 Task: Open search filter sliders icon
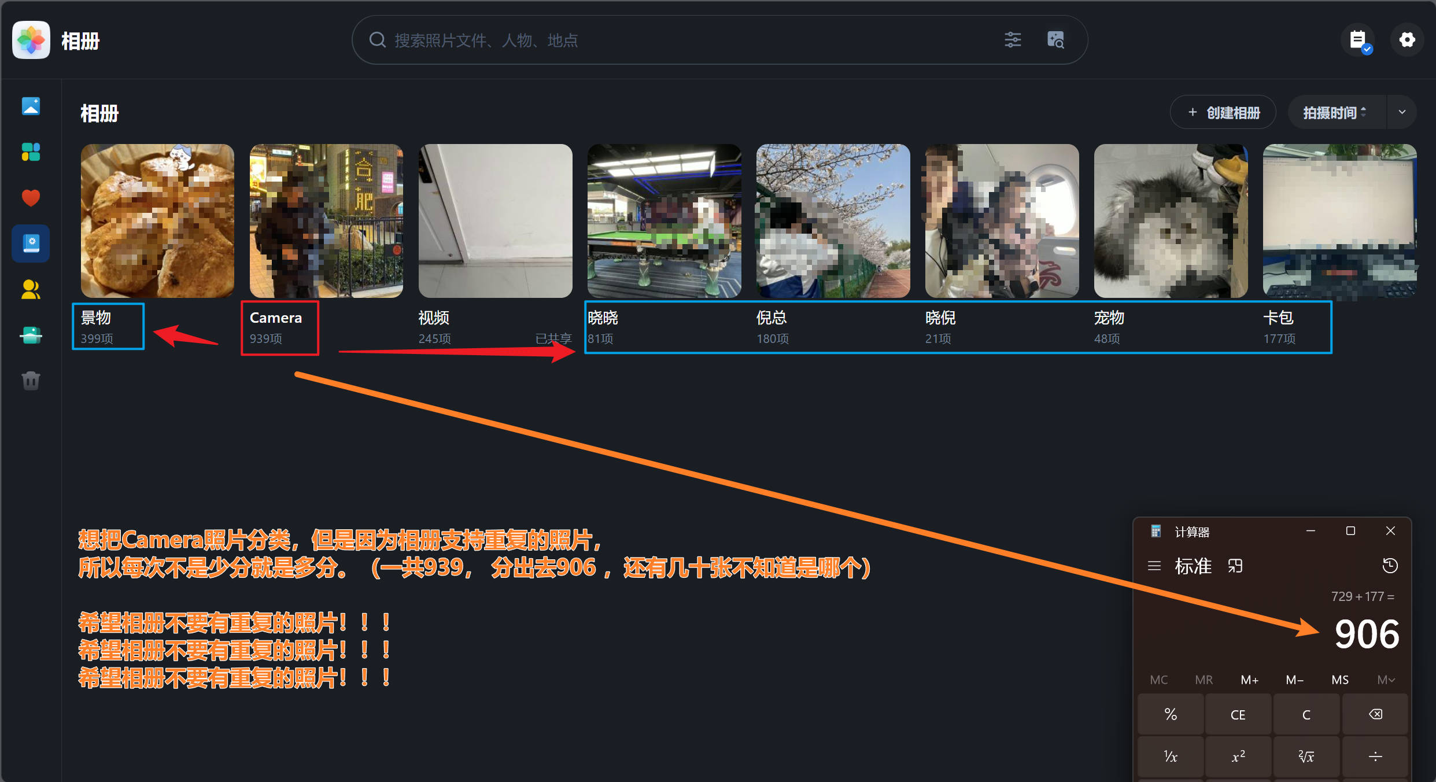[1012, 40]
